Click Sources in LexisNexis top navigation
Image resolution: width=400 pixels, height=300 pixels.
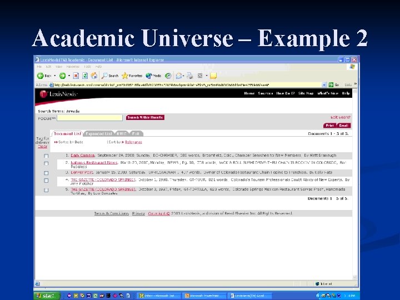click(266, 93)
